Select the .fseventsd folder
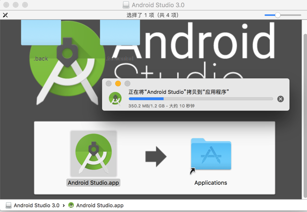Viewport: 307px width, 212px height. click(120, 32)
